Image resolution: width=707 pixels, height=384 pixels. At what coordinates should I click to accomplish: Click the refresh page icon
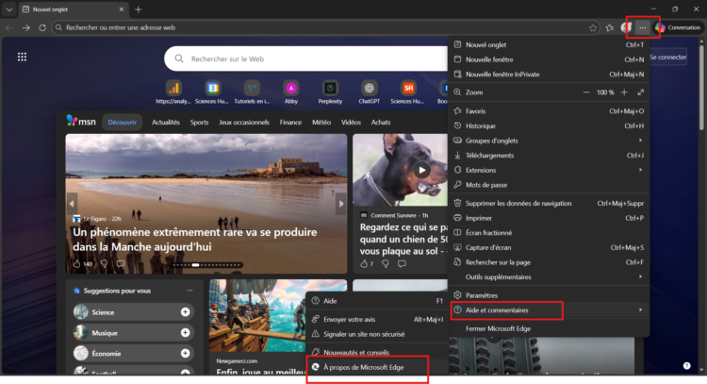tap(42, 27)
